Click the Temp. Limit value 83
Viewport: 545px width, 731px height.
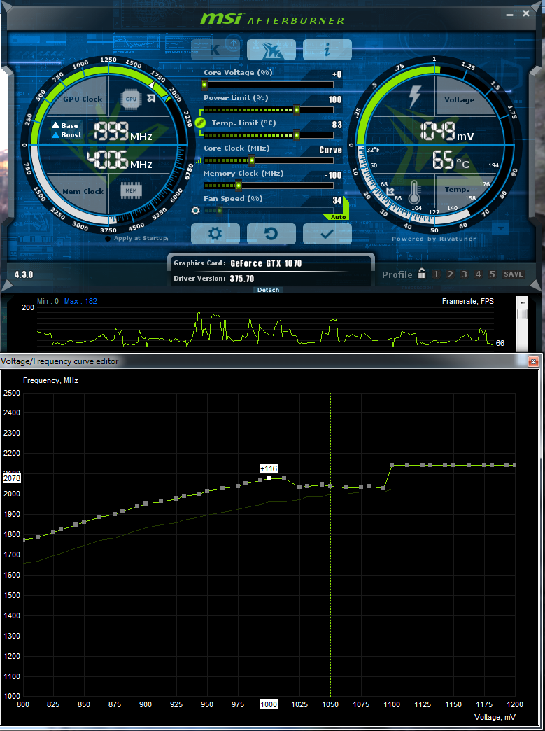coord(337,125)
